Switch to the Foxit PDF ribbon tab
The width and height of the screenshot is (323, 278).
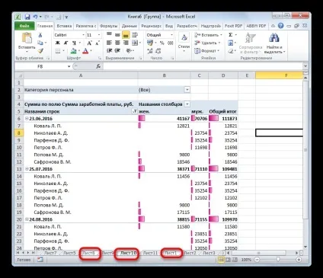233,26
